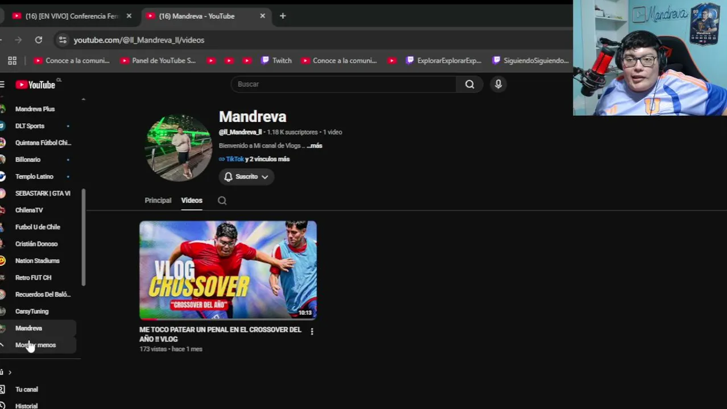Click the YouTube logo home icon

point(35,85)
